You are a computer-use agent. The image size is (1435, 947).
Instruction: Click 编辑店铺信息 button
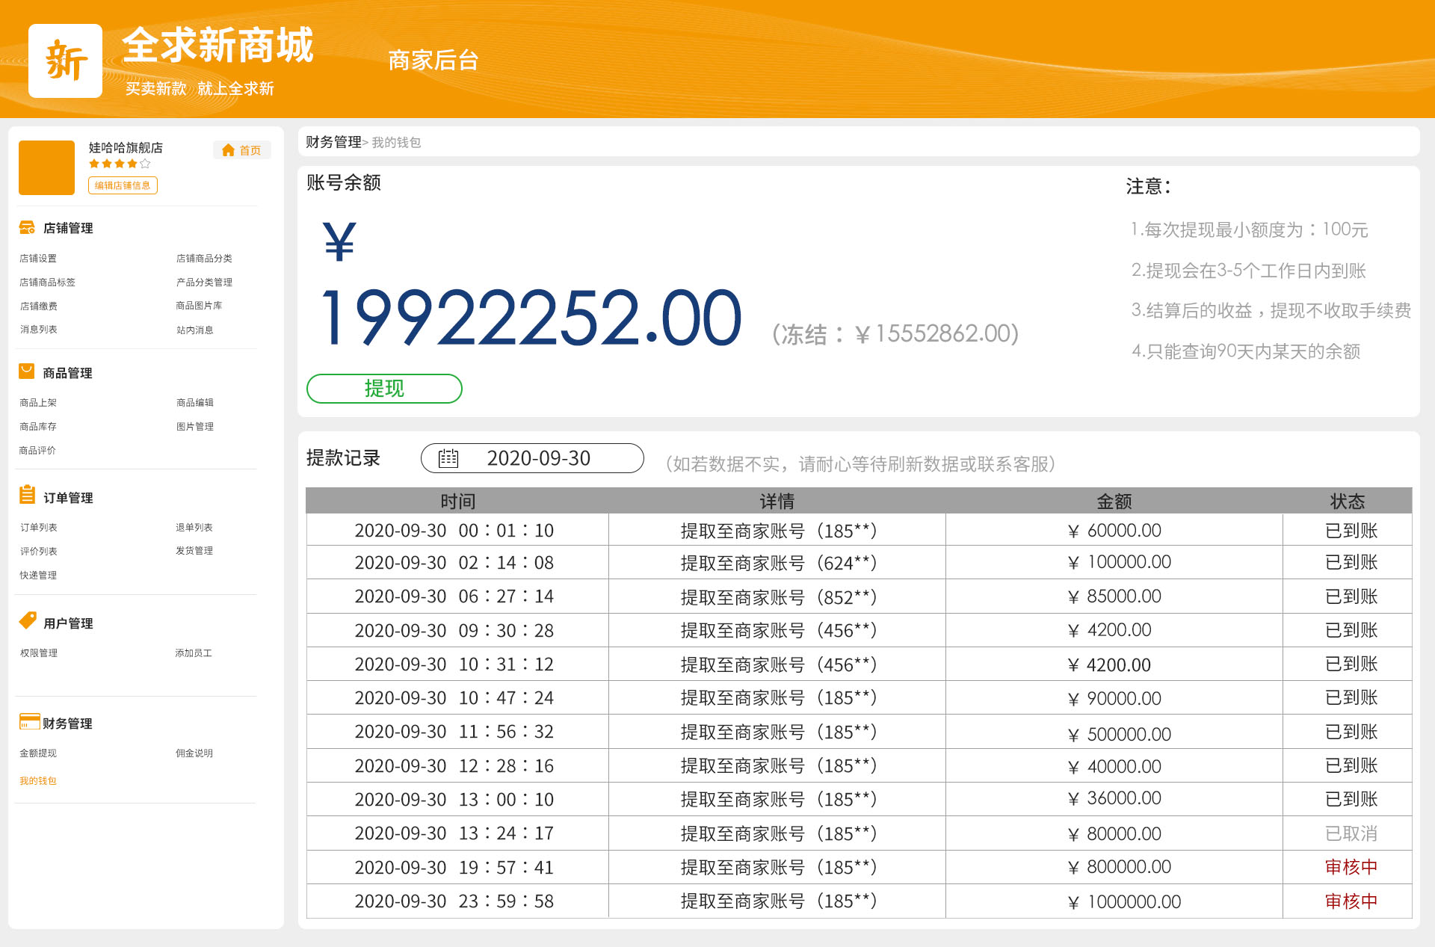[123, 185]
